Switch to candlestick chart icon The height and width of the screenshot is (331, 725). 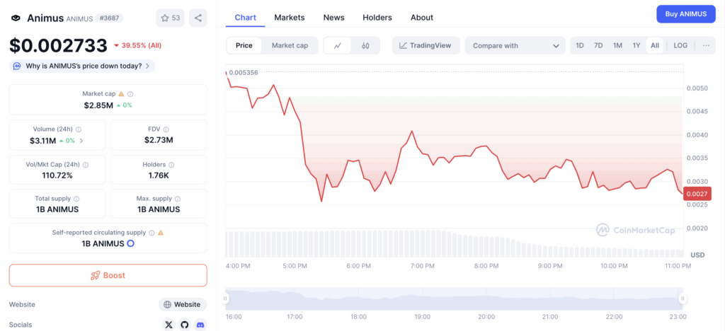click(x=365, y=45)
